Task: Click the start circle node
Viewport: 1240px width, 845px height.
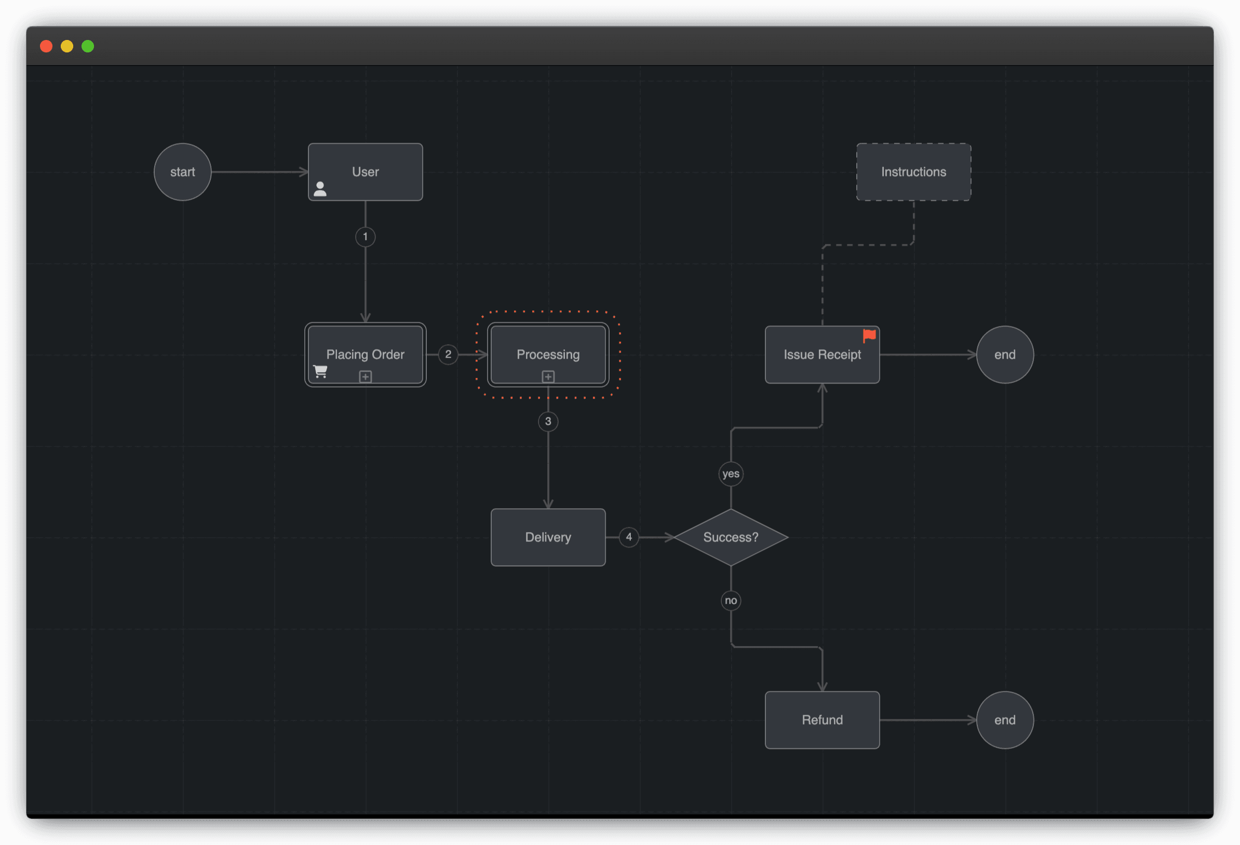Action: (x=182, y=172)
